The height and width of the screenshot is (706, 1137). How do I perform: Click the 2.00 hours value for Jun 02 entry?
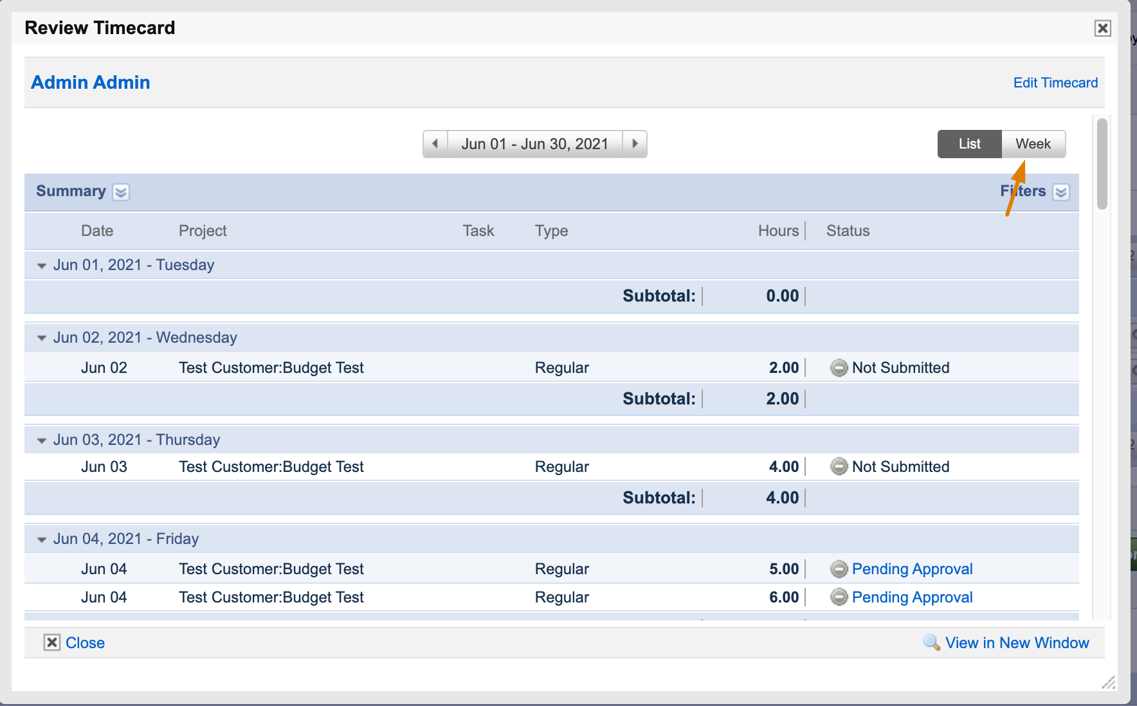pos(784,368)
